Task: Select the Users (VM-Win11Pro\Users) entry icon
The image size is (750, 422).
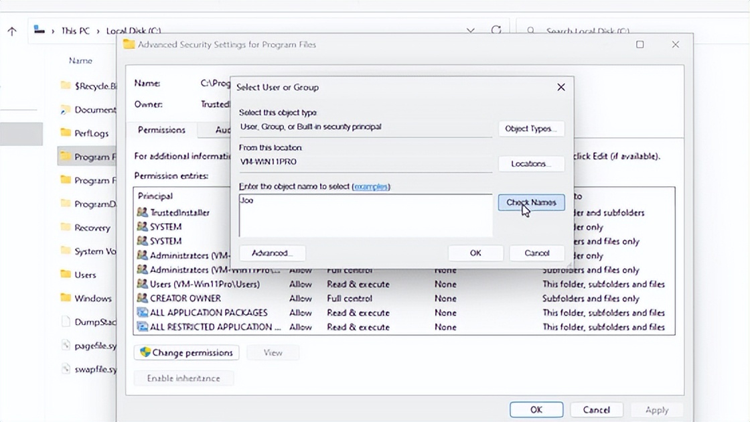Action: [142, 284]
